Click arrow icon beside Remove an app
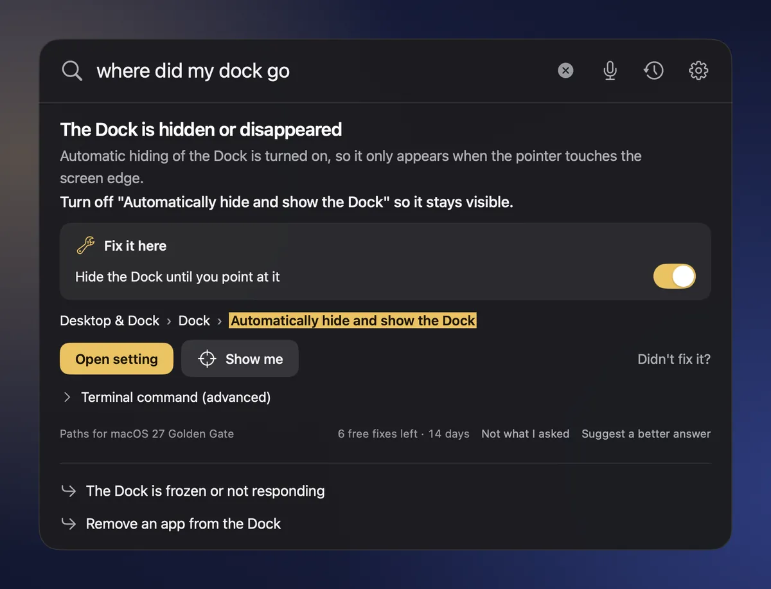Image resolution: width=771 pixels, height=589 pixels. click(x=69, y=524)
